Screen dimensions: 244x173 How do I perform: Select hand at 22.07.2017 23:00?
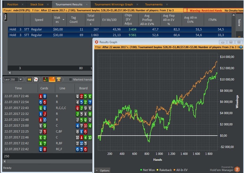pyautogui.click(x=47, y=126)
